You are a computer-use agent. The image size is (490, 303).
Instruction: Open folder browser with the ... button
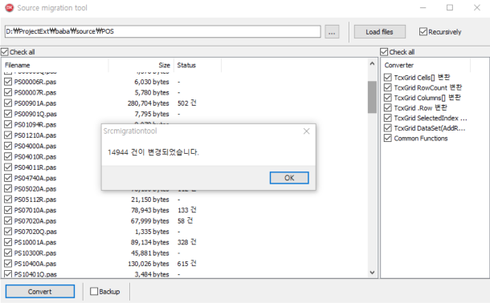tap(332, 32)
